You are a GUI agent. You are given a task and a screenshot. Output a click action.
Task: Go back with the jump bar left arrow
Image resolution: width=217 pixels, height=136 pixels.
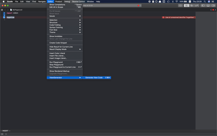pos(5,10)
